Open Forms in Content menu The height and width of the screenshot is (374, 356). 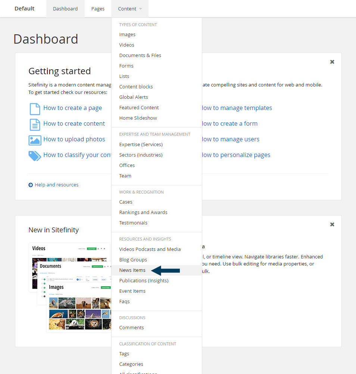coord(126,66)
